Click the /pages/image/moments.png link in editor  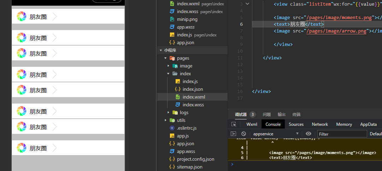[x=339, y=18]
